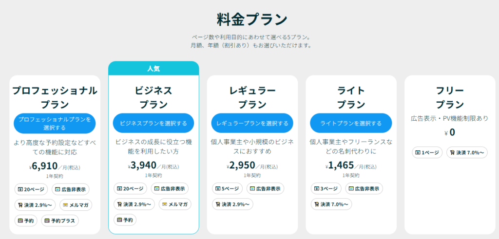499x239 pixels.
Task: Click mail icon in Professional plan メルマガ tag
Action: coord(66,205)
